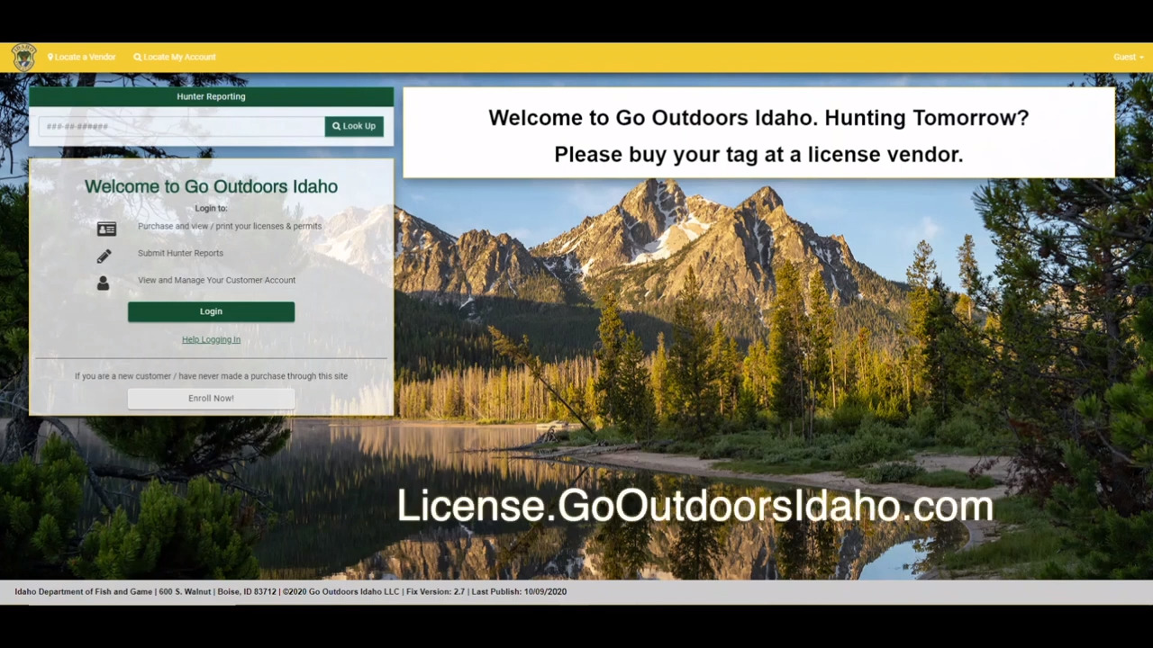The height and width of the screenshot is (648, 1153).
Task: Click the person customer account icon
Action: pos(103,283)
